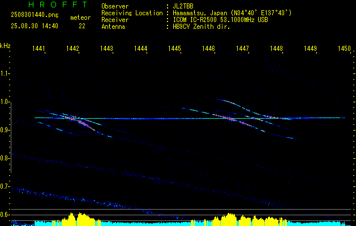The height and width of the screenshot is (226, 356).
Task: Click the 1442 time axis label
Action: 72,48
